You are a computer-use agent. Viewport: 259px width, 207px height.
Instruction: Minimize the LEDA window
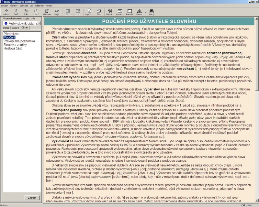250,2
